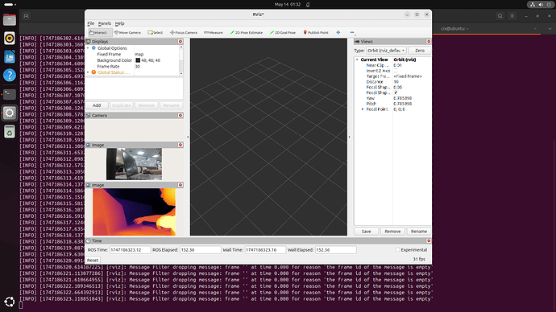The height and width of the screenshot is (312, 556).
Task: Open the view Type dropdown
Action: point(386,51)
